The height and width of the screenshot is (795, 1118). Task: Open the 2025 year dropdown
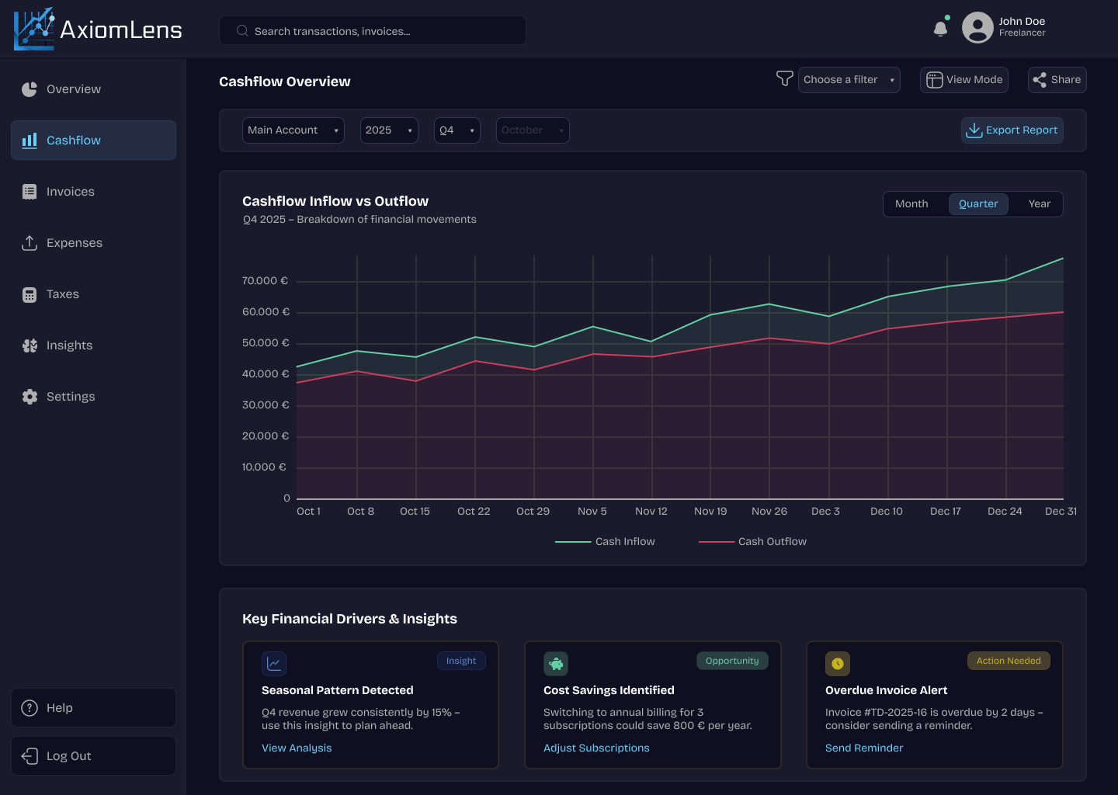tap(389, 130)
